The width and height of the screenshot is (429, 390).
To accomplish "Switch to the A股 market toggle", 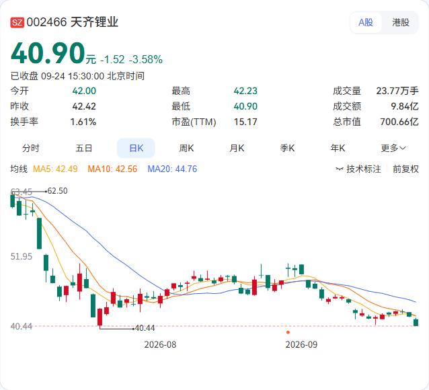I will point(366,22).
